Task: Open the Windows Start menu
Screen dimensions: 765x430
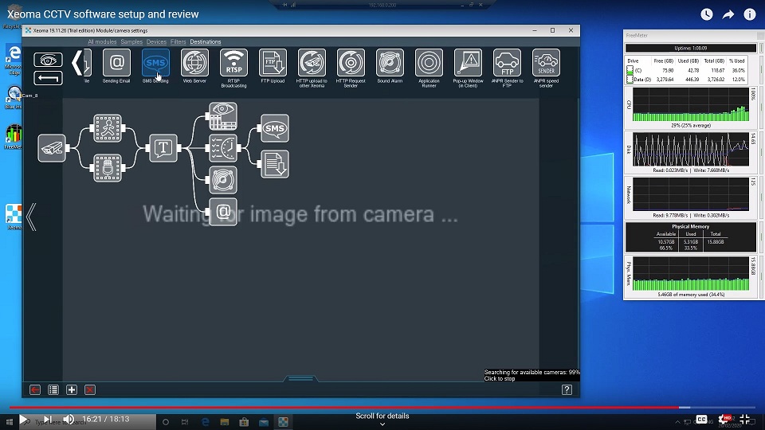Action: (9, 422)
